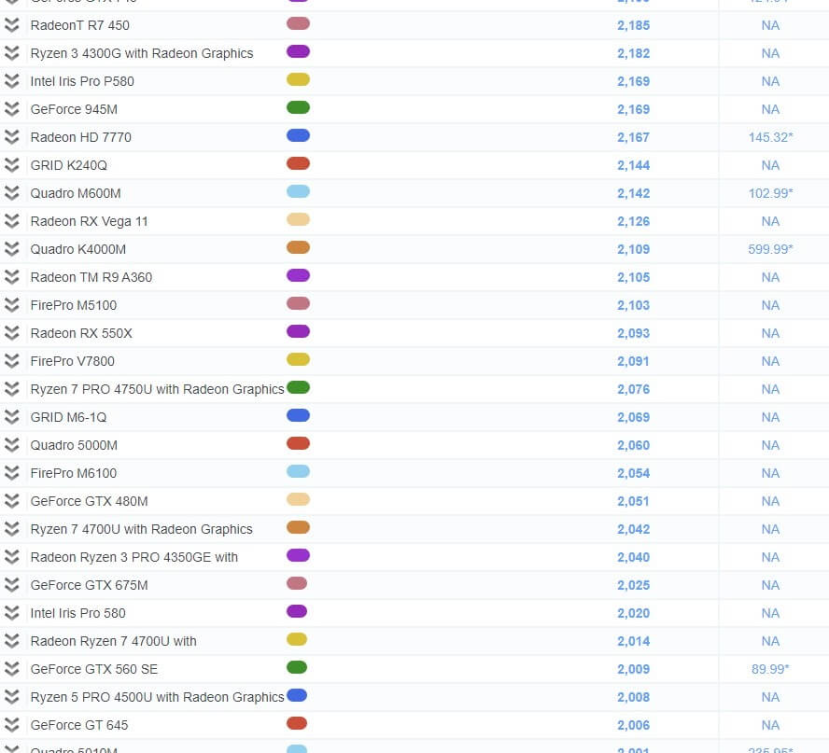This screenshot has height=753, width=829.
Task: Click the 2,076 score value
Action: 633,389
